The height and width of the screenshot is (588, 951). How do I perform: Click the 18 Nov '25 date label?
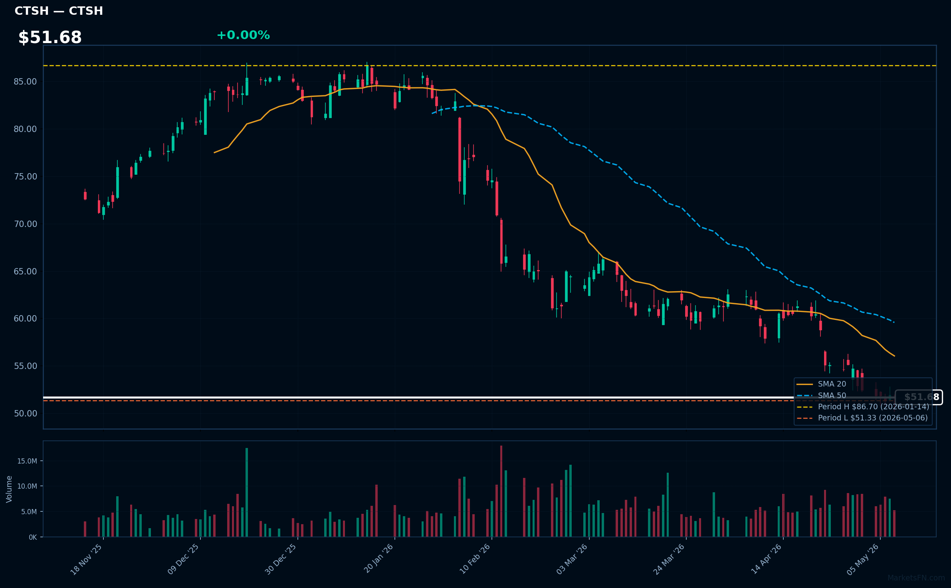click(x=86, y=560)
